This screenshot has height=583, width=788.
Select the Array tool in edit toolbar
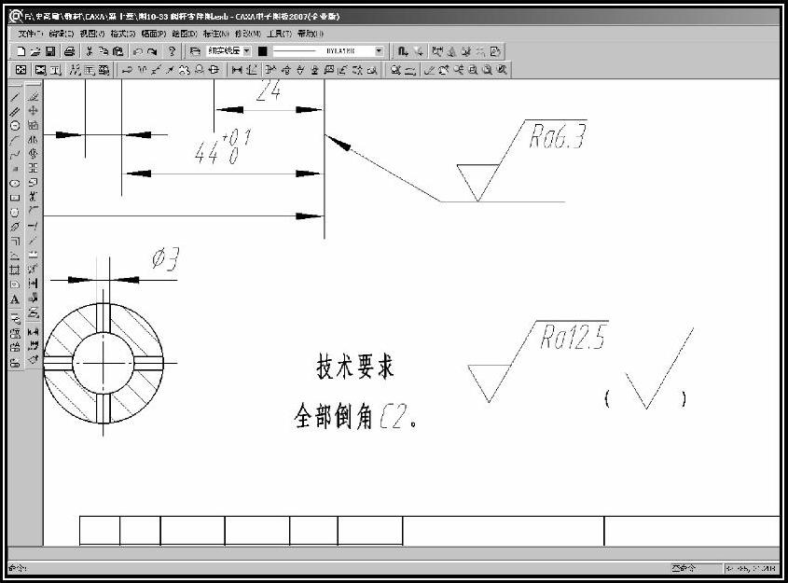click(x=34, y=168)
